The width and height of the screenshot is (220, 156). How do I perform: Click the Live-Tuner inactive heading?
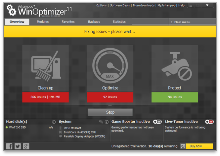[181, 122]
